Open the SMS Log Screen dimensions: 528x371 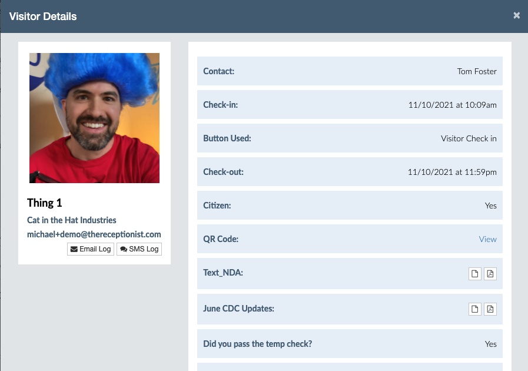(x=139, y=249)
